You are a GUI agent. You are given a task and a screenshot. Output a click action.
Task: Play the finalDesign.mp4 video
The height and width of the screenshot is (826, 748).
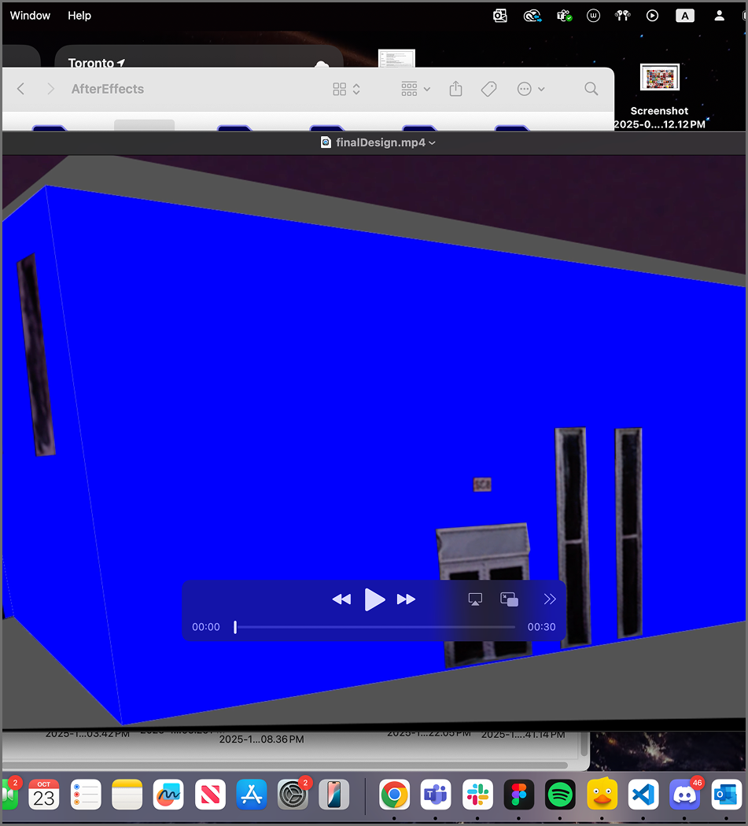point(375,599)
